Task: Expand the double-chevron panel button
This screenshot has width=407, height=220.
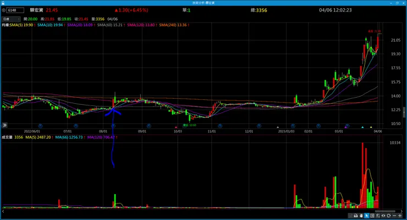Action: click(4, 125)
